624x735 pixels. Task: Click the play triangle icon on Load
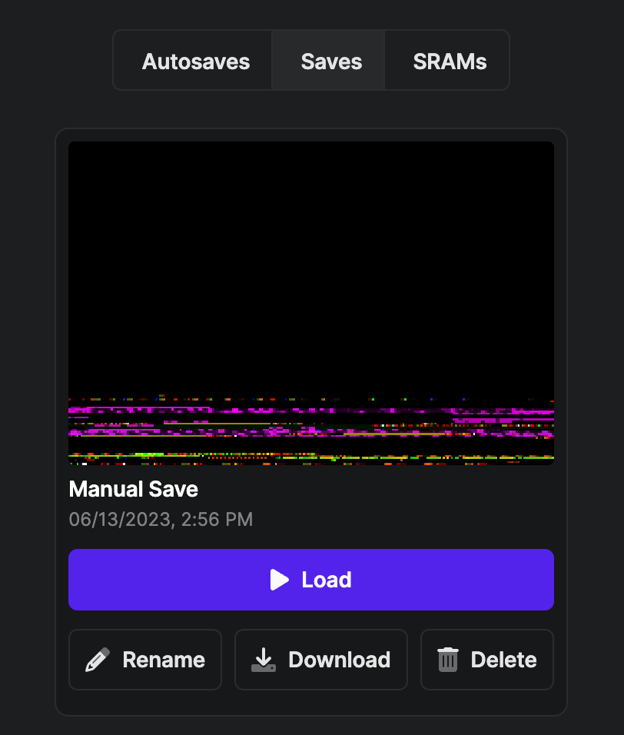[x=280, y=580]
